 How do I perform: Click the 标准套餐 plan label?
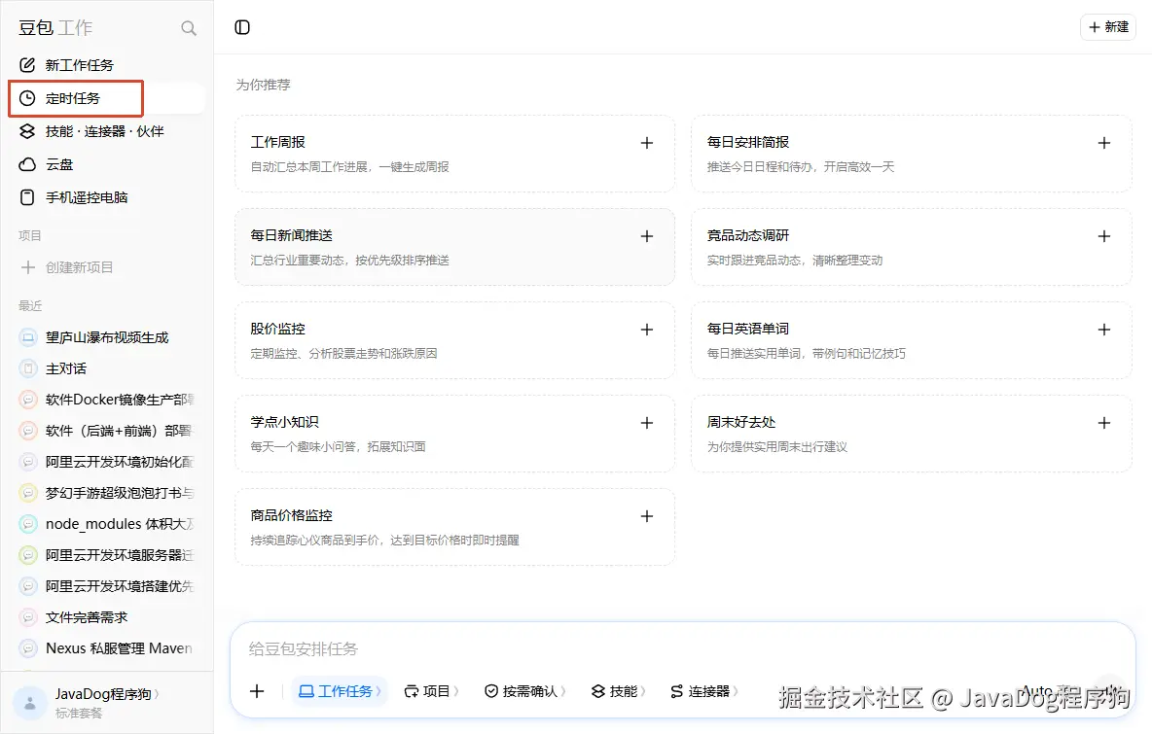click(79, 714)
